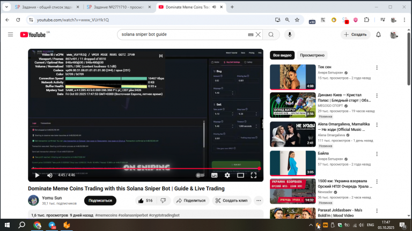Open options menu for Тек сен video
412x231 pixels.
377,68
